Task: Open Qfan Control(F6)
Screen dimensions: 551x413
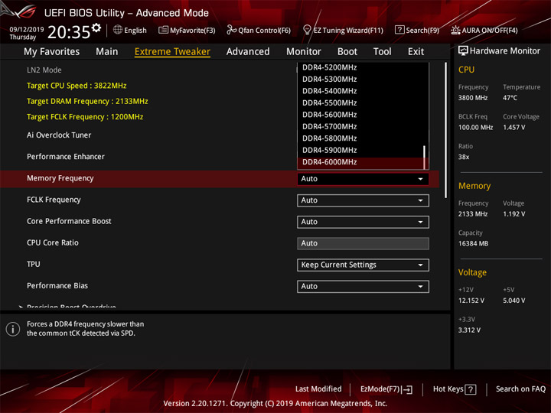Action: point(259,30)
